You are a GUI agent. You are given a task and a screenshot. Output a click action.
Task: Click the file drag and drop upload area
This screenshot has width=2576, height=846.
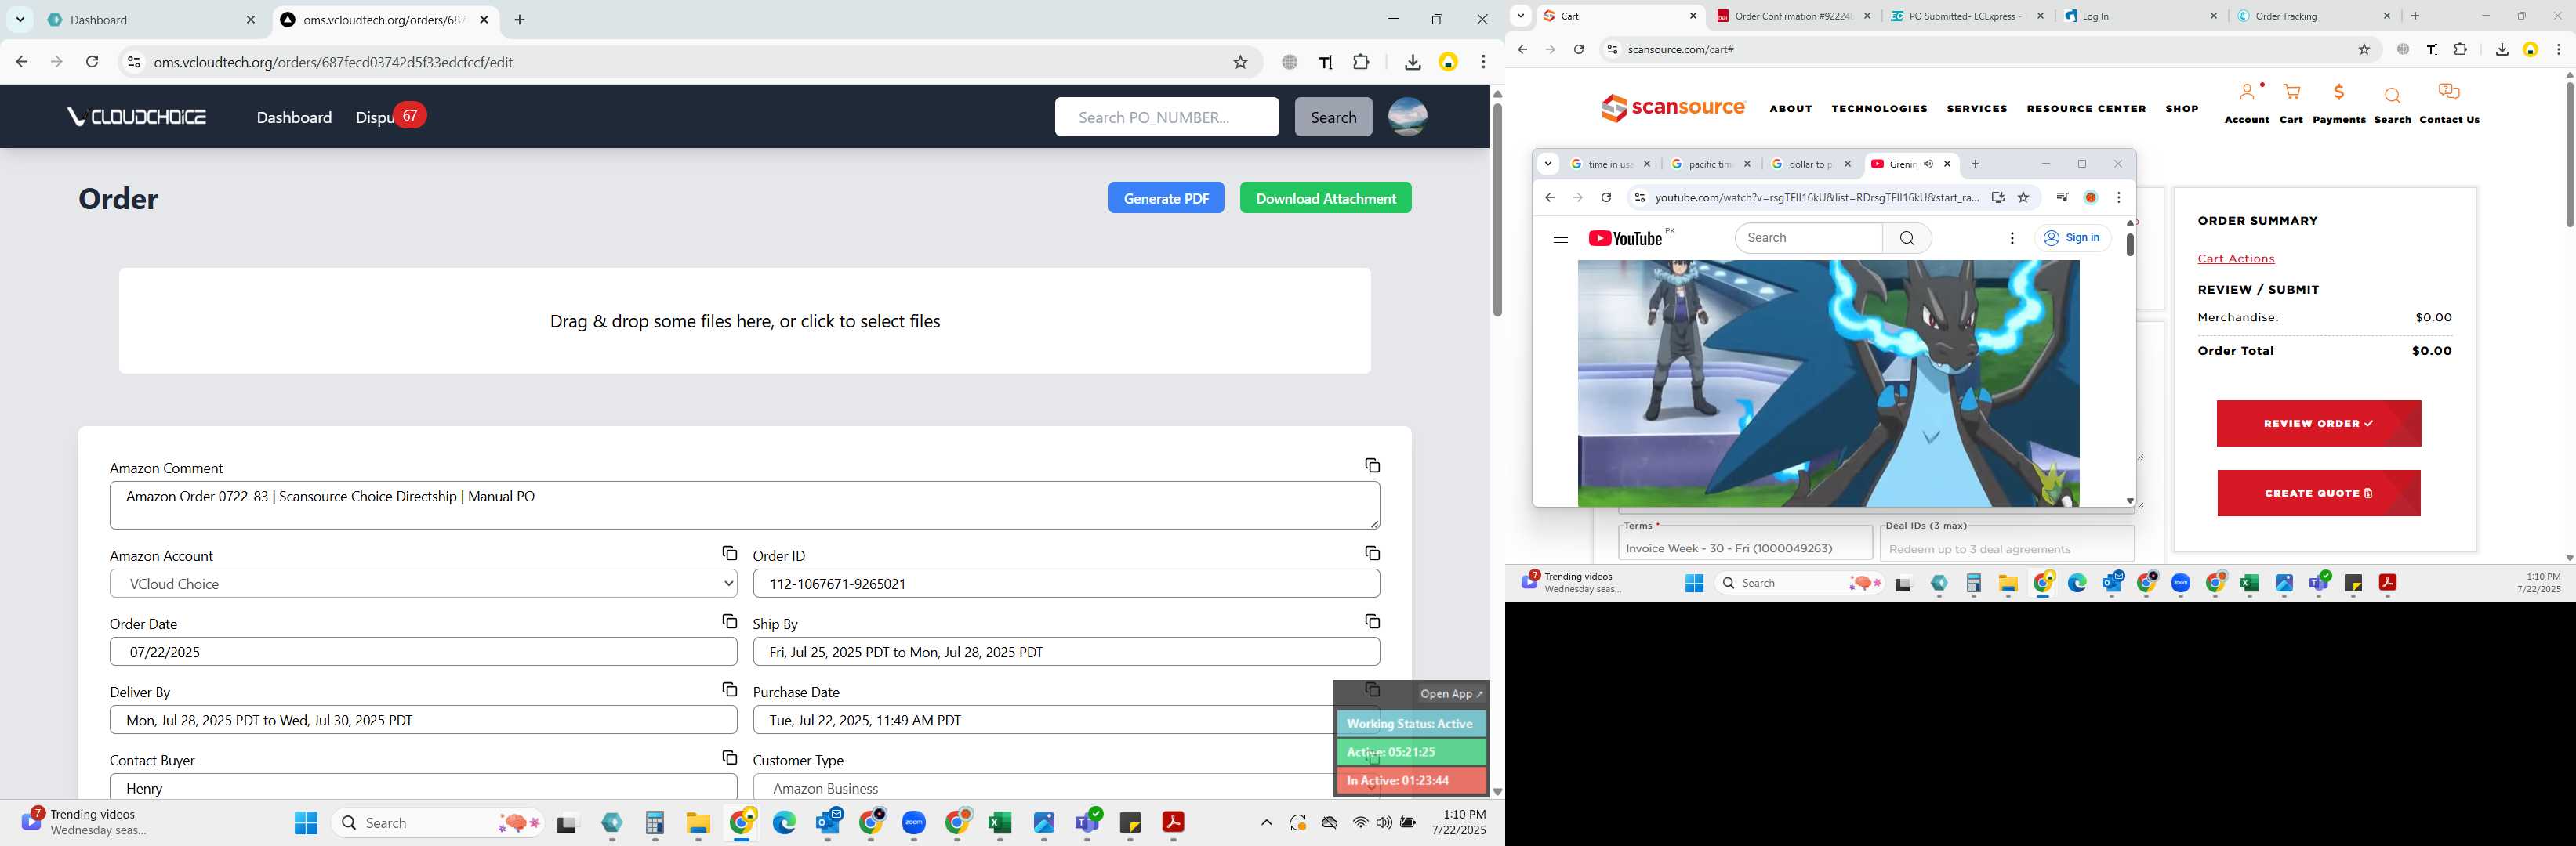click(x=744, y=320)
